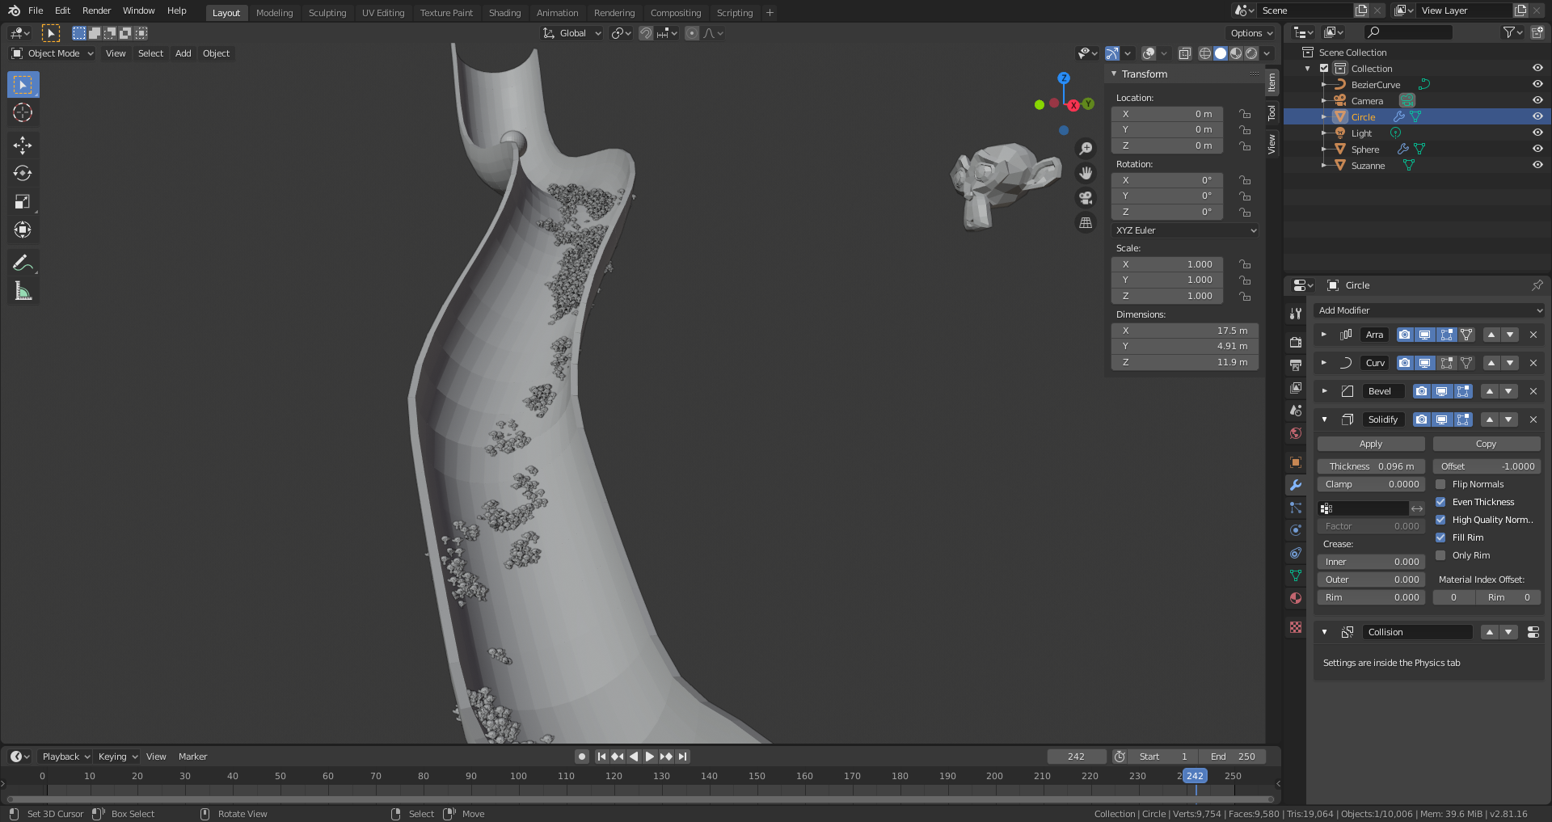Open the World properties tab
The height and width of the screenshot is (822, 1552).
[1296, 433]
